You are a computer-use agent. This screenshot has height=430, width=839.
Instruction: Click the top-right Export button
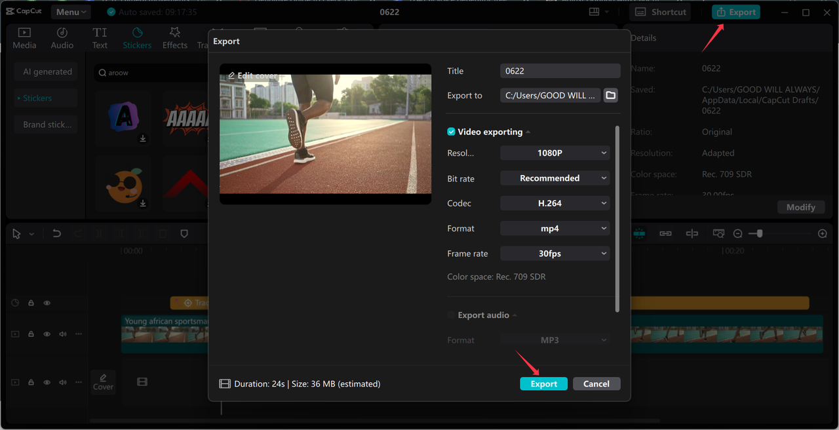(736, 12)
